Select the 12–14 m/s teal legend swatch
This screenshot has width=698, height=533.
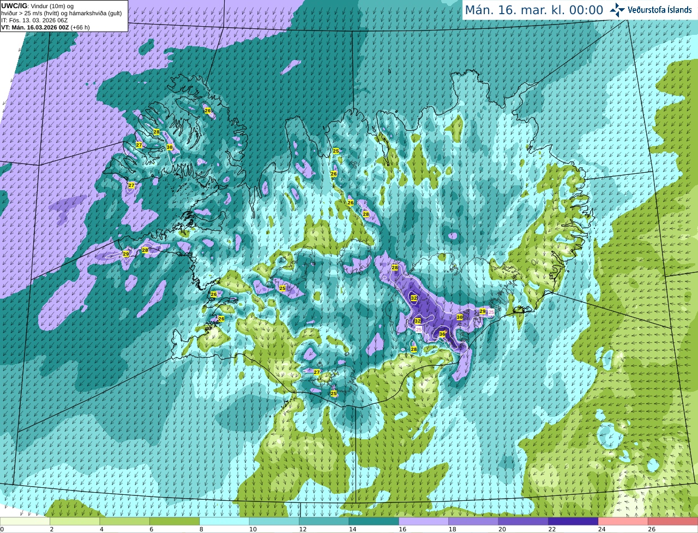[324, 522]
